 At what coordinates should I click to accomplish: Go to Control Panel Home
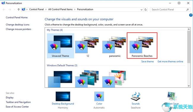pos(17,17)
